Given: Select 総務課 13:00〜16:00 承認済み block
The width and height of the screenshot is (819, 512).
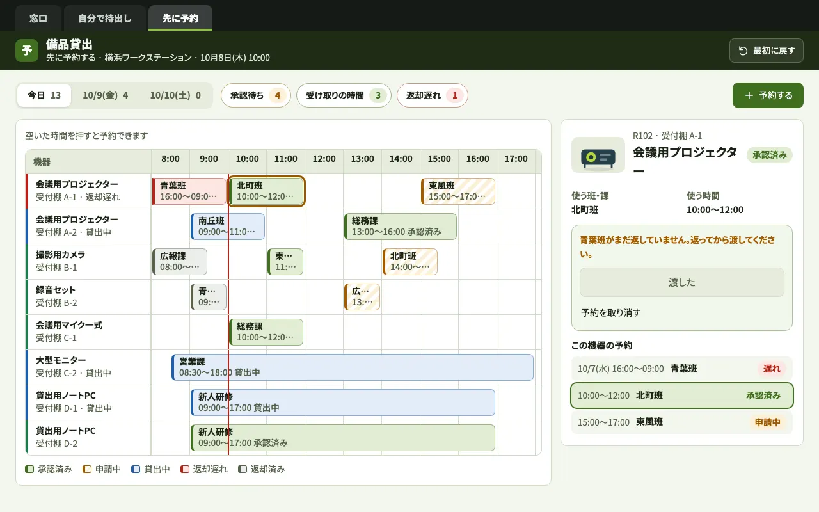Looking at the screenshot, I should tap(401, 227).
